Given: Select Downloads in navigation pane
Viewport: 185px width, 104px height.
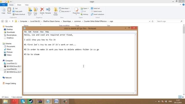Looking at the screenshot, I should tap(11, 32).
